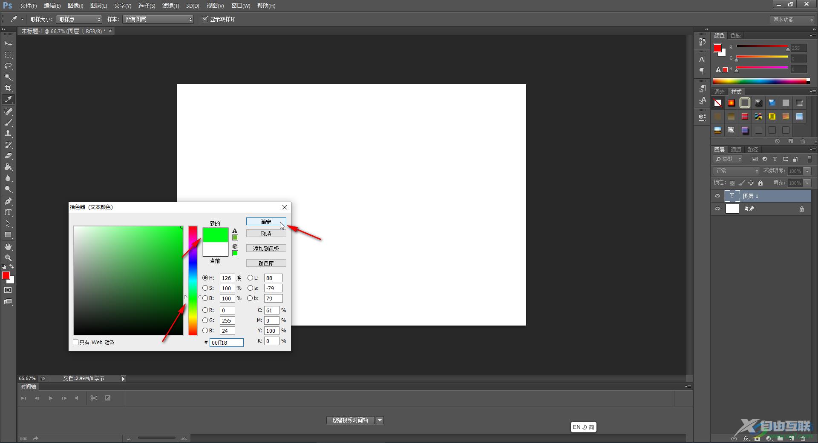Switch to the 色板 tab
The image size is (818, 443).
[735, 35]
